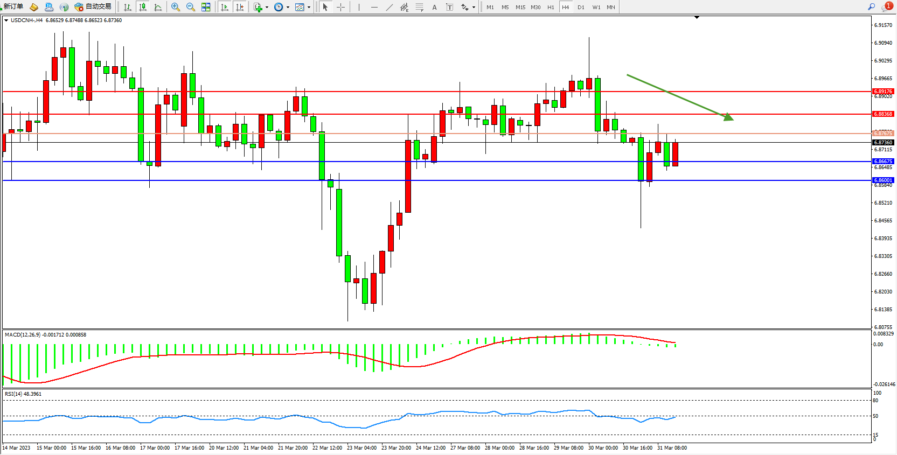Select the crosshair tool

(x=341, y=7)
